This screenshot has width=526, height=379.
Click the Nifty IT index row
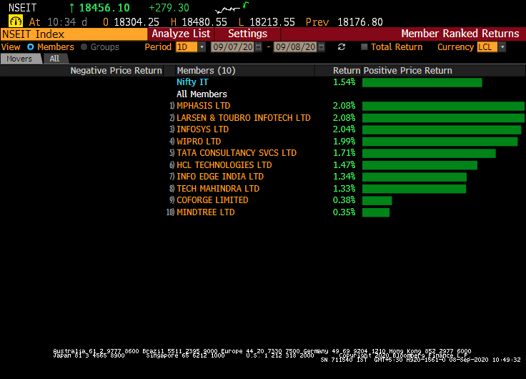pyautogui.click(x=192, y=82)
